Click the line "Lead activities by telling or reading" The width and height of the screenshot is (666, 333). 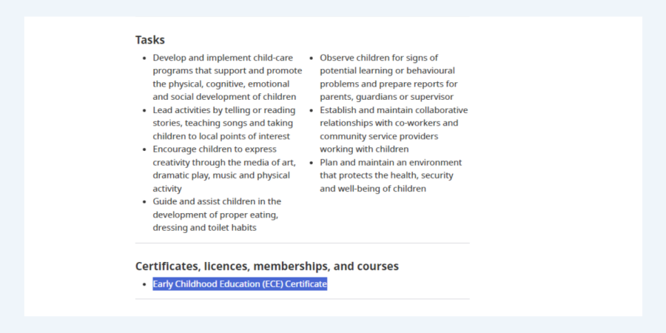[x=224, y=110]
